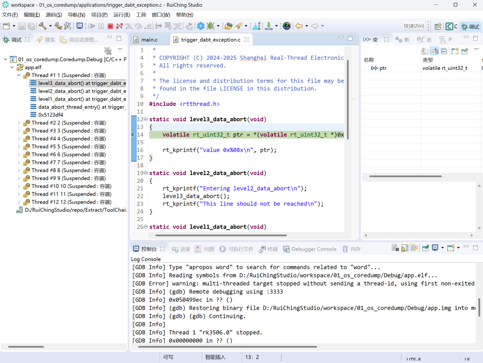Image resolution: width=483 pixels, height=363 pixels.
Task: Open the C perspective icon
Action: coord(452,26)
